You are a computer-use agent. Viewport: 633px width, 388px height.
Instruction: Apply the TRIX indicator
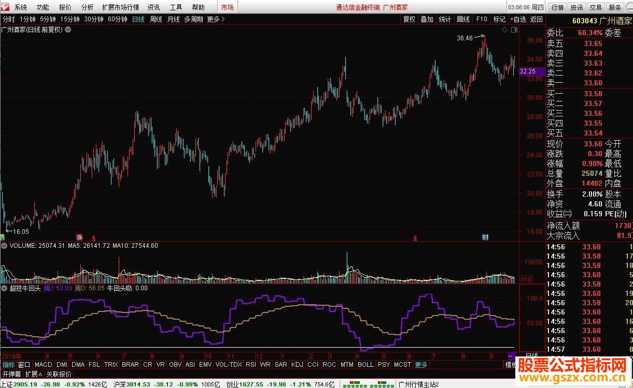[x=111, y=365]
